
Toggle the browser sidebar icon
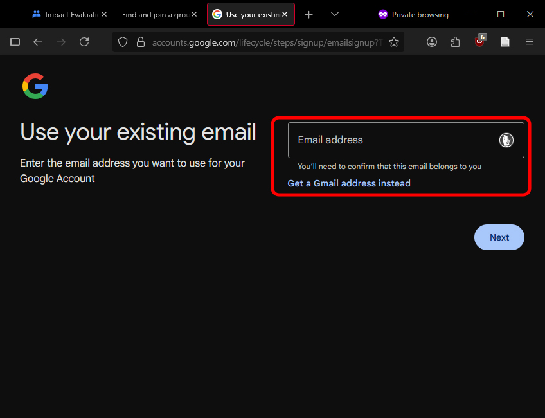pyautogui.click(x=15, y=42)
